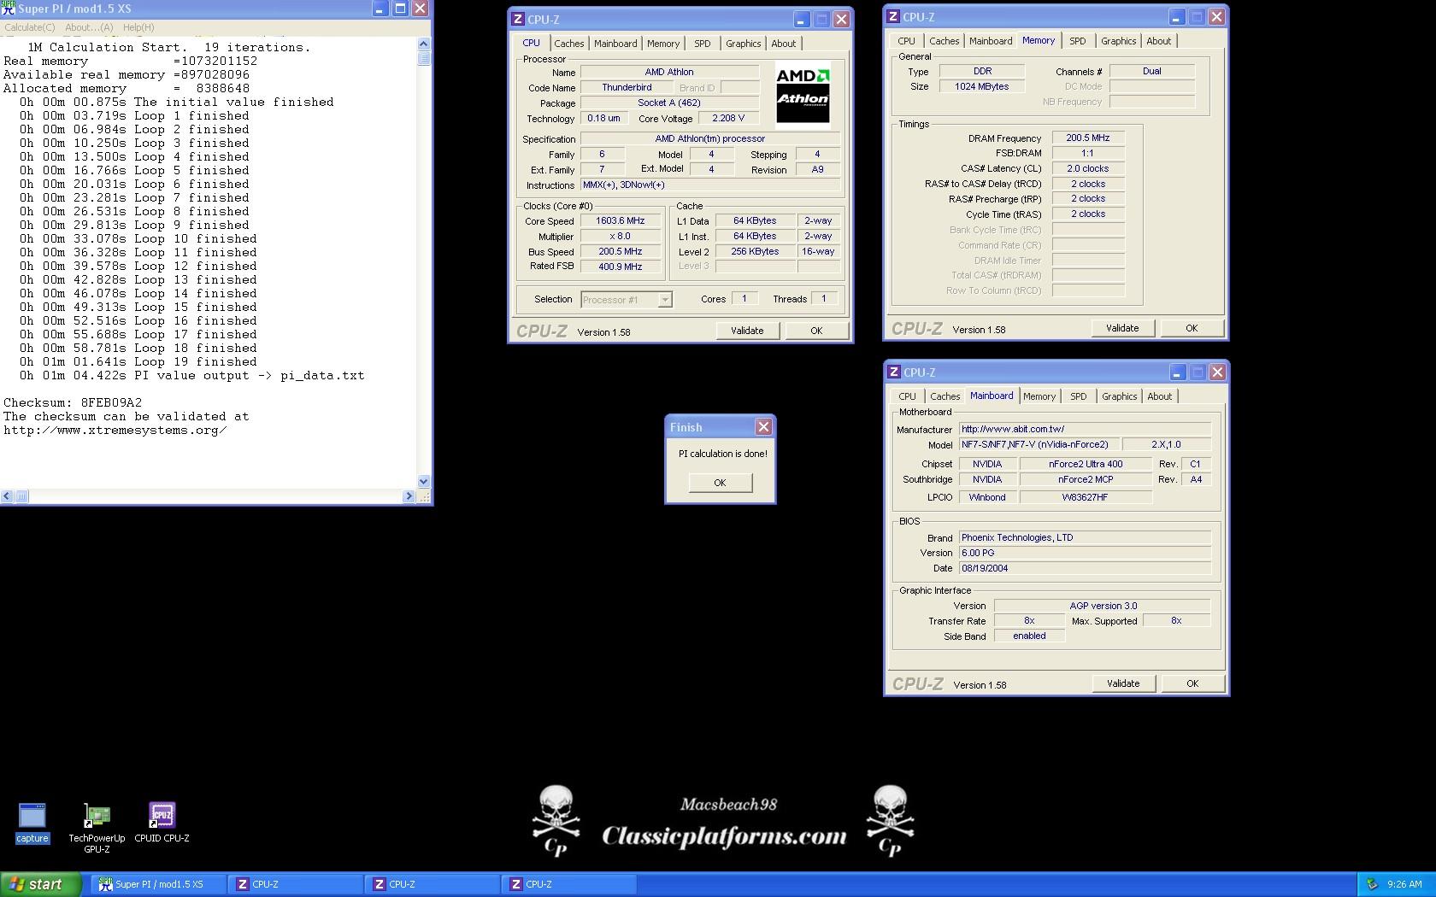Screen dimensions: 1436x897
Task: Open About tab in processor CPU-Z window
Action: click(x=783, y=44)
